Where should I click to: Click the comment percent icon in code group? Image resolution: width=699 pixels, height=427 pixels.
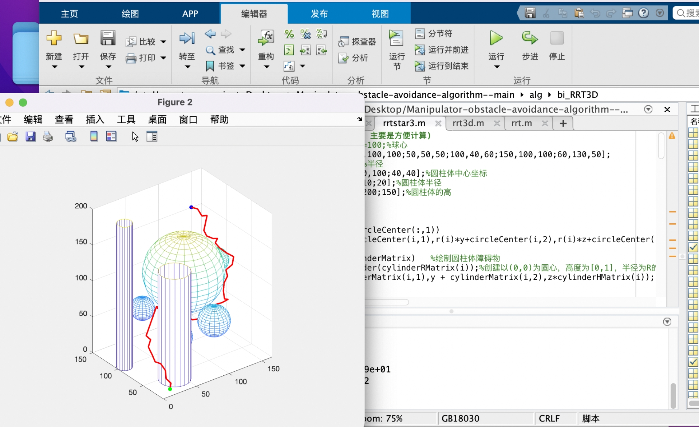[x=289, y=34]
